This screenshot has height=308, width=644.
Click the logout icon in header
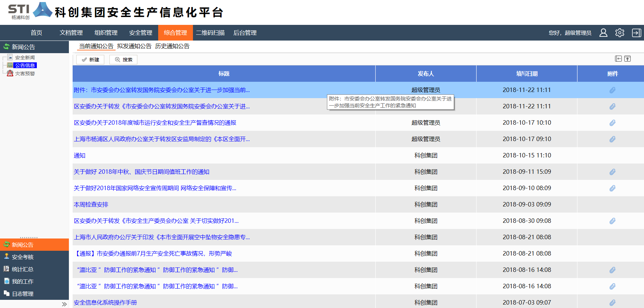[636, 33]
